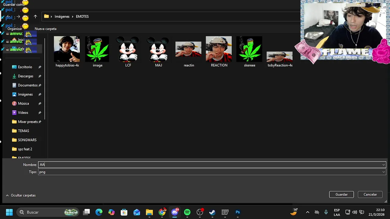The height and width of the screenshot is (219, 390).
Task: Click EMOTES in the address breadcrumb
Action: [x=82, y=16]
